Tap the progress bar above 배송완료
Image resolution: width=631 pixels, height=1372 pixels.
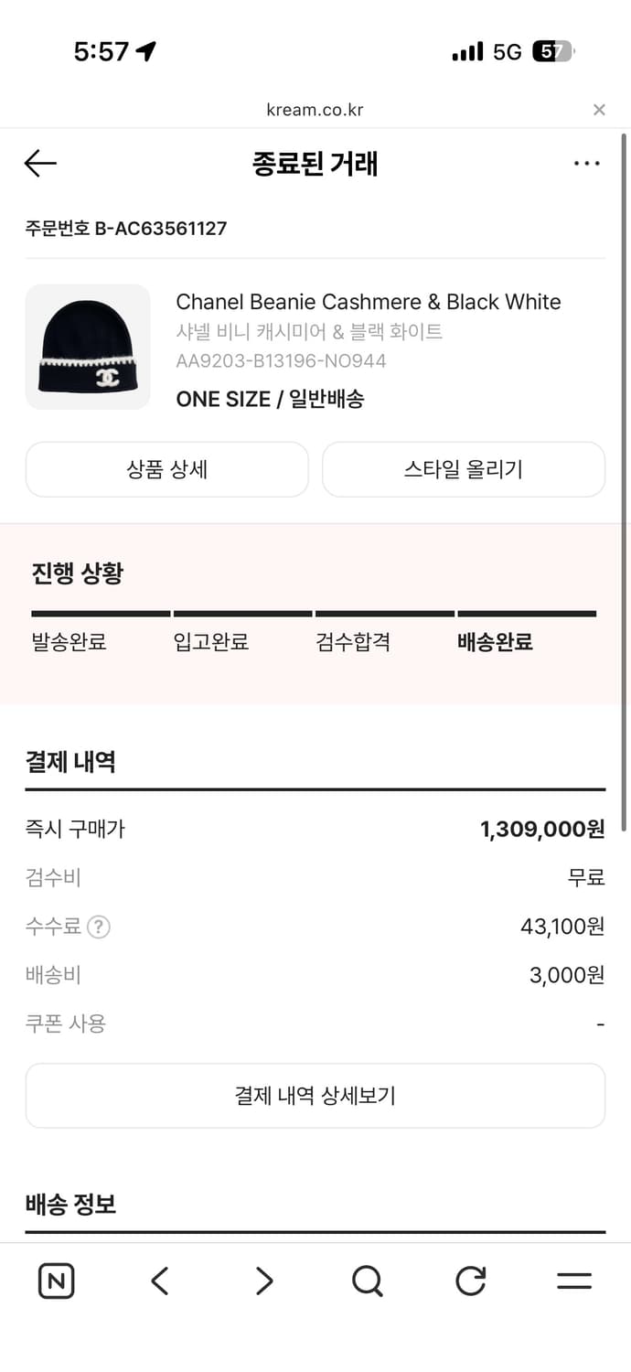coord(527,613)
